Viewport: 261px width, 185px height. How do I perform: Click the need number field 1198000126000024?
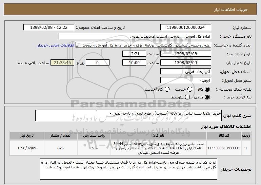186,27
